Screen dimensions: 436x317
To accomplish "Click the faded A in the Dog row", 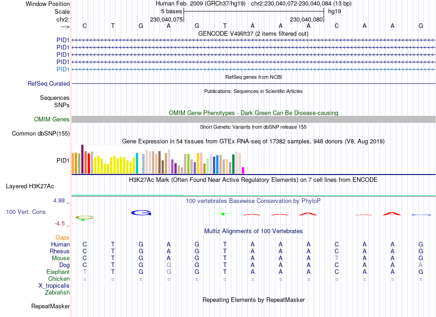I will (420, 265).
